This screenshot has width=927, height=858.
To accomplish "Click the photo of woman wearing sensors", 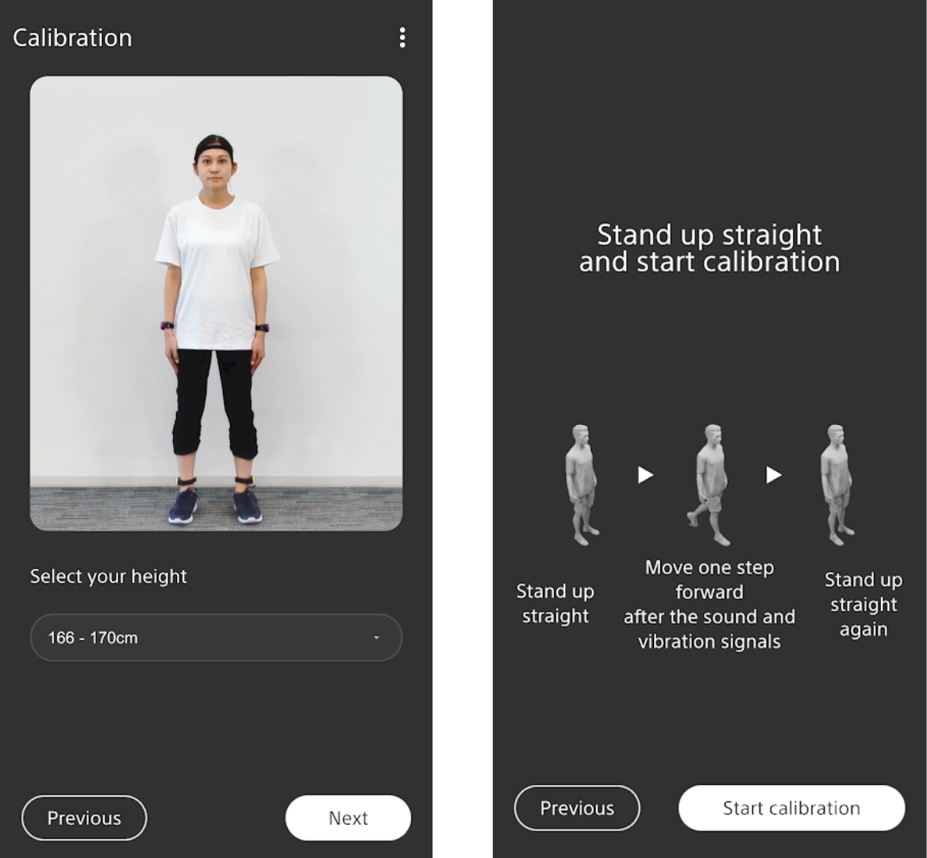I will click(x=217, y=303).
